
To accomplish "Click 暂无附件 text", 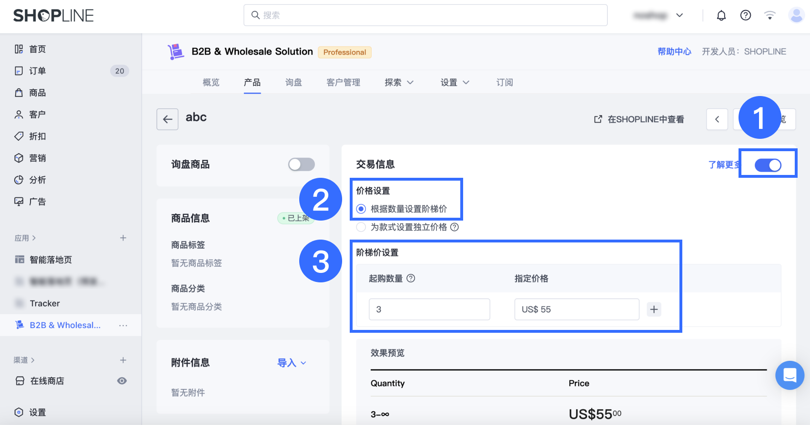I will [x=188, y=393].
